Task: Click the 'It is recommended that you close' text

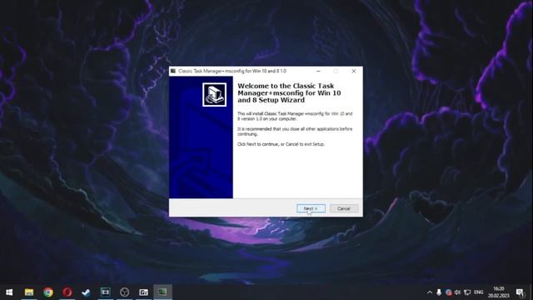Action: [x=295, y=132]
